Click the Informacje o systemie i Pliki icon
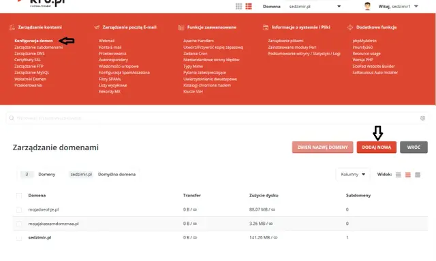The width and height of the screenshot is (436, 261). click(x=266, y=27)
